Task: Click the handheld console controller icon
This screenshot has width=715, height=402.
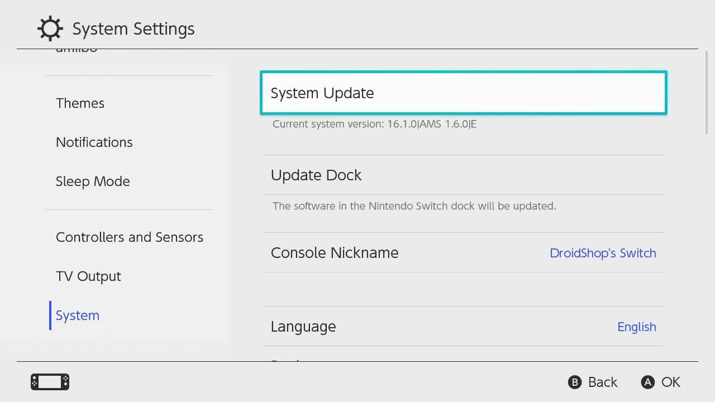Action: coord(50,382)
